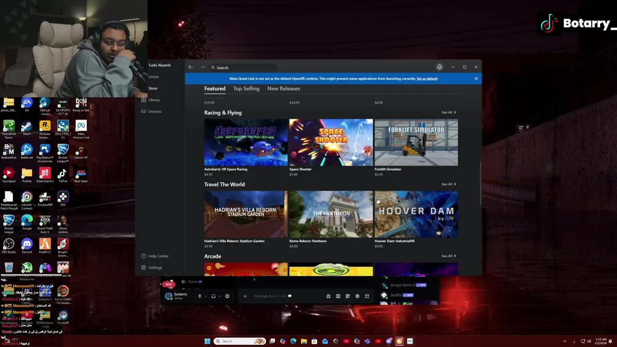This screenshot has height=347, width=617.
Task: Open the Windows Start menu
Action: [207, 341]
